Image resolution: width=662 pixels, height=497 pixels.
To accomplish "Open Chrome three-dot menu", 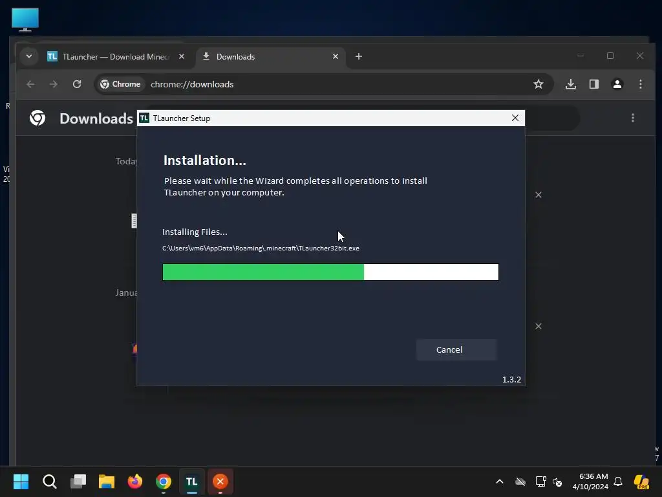I will [x=641, y=84].
